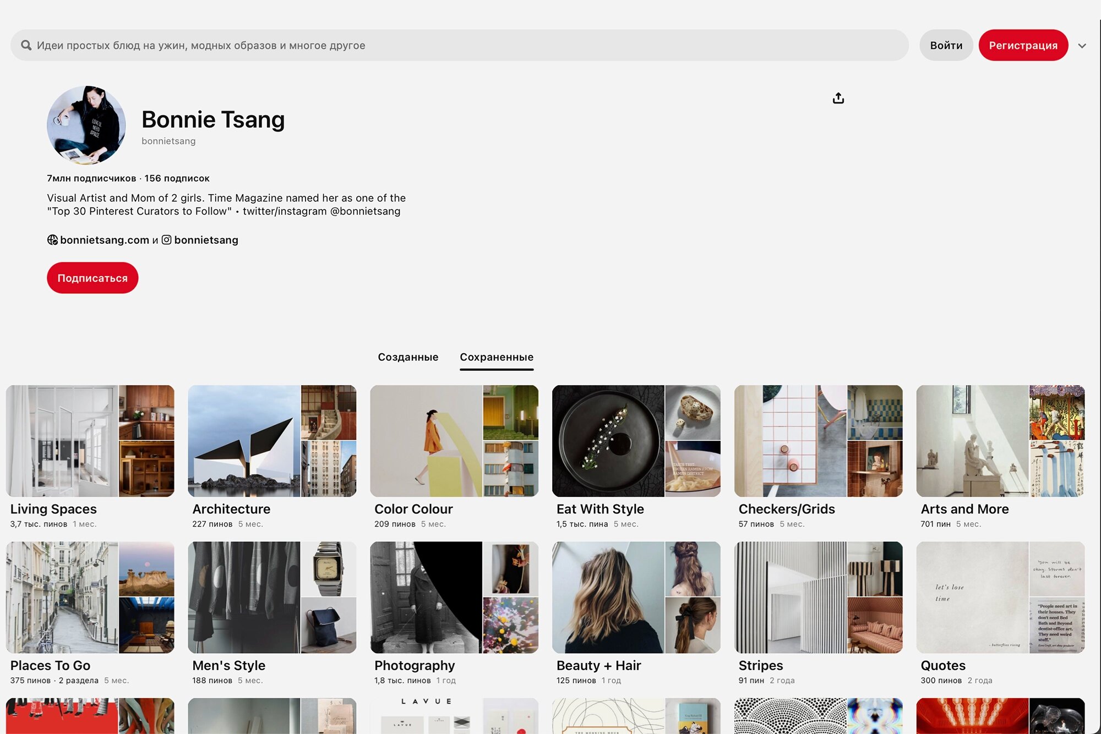Screen dimensions: 1101x734
Task: Click the 7млн подписчиков followers count
Action: (91, 178)
